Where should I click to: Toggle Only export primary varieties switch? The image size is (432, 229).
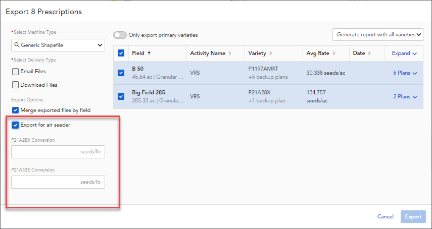coord(120,35)
